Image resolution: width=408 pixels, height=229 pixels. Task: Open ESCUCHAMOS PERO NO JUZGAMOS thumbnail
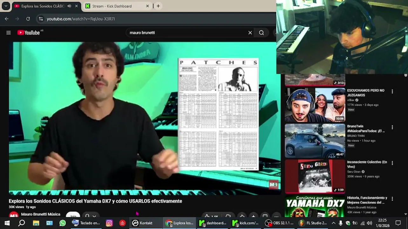(x=315, y=105)
